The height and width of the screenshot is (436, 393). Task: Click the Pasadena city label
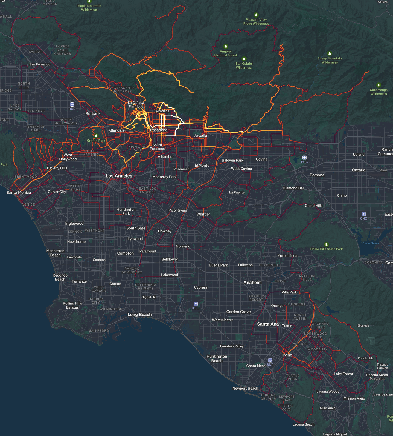point(159,130)
